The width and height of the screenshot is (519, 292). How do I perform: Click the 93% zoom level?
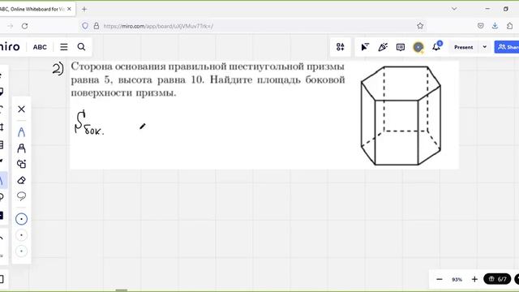coord(457,280)
